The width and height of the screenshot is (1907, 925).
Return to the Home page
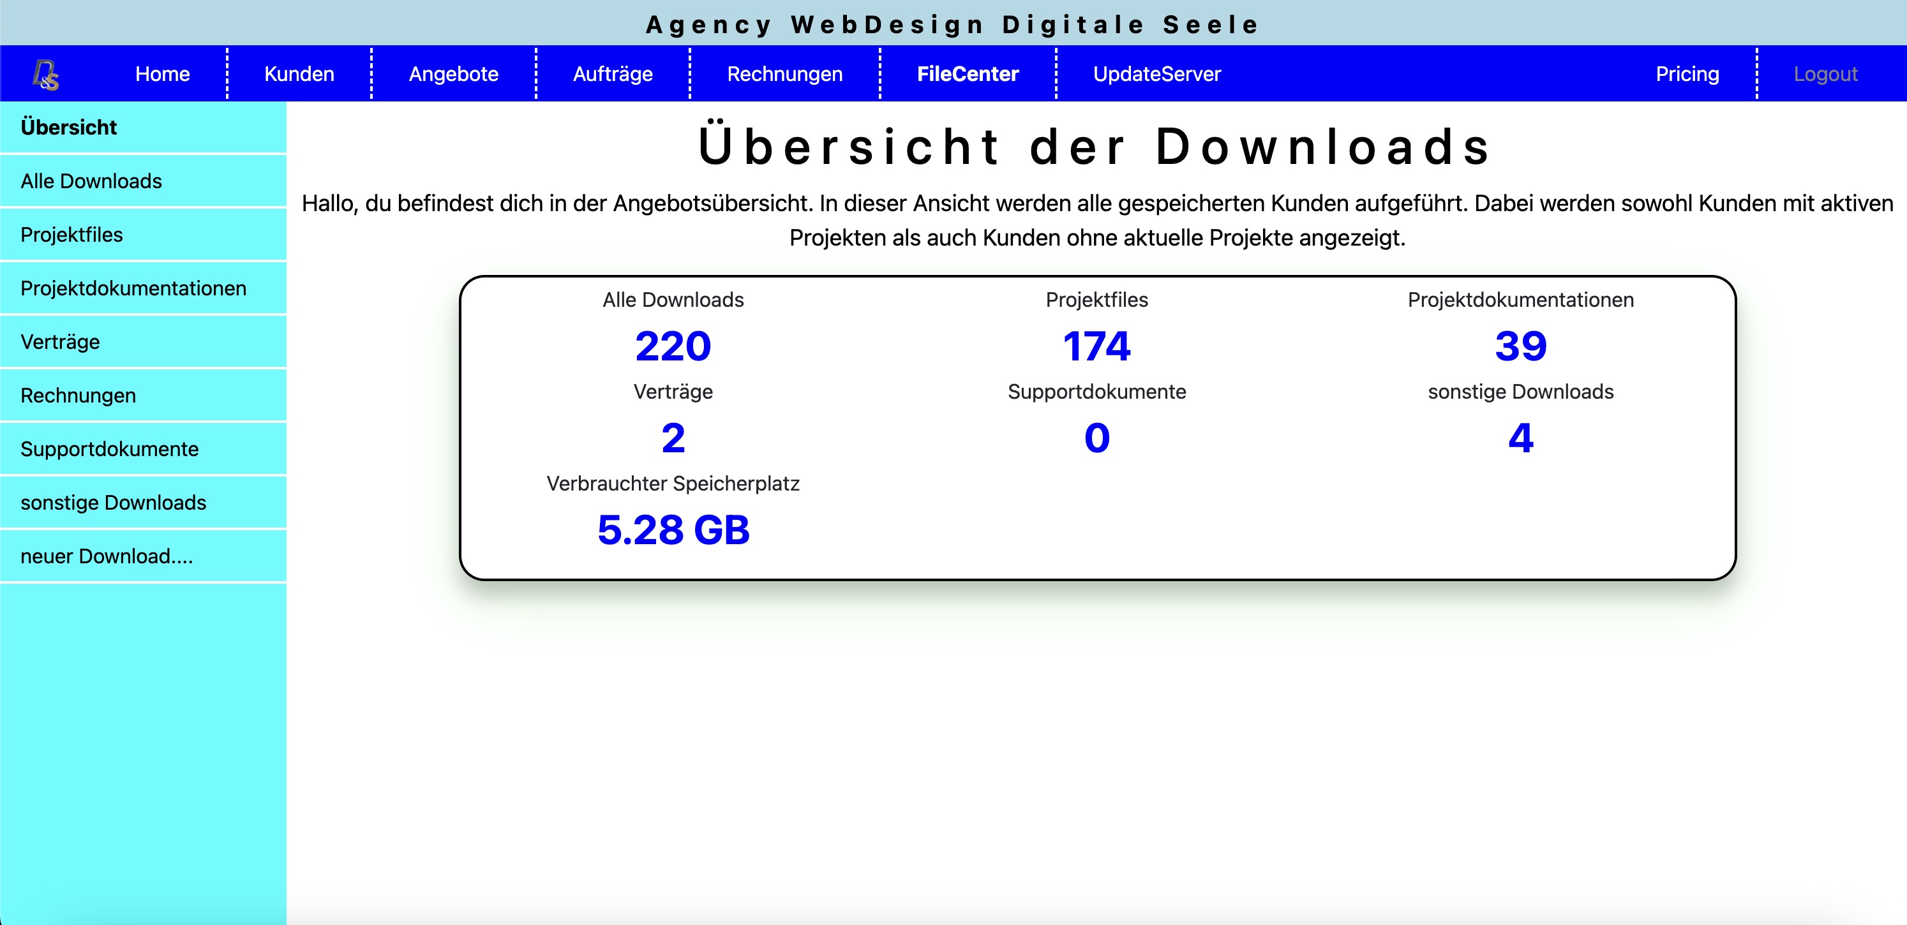pyautogui.click(x=161, y=73)
